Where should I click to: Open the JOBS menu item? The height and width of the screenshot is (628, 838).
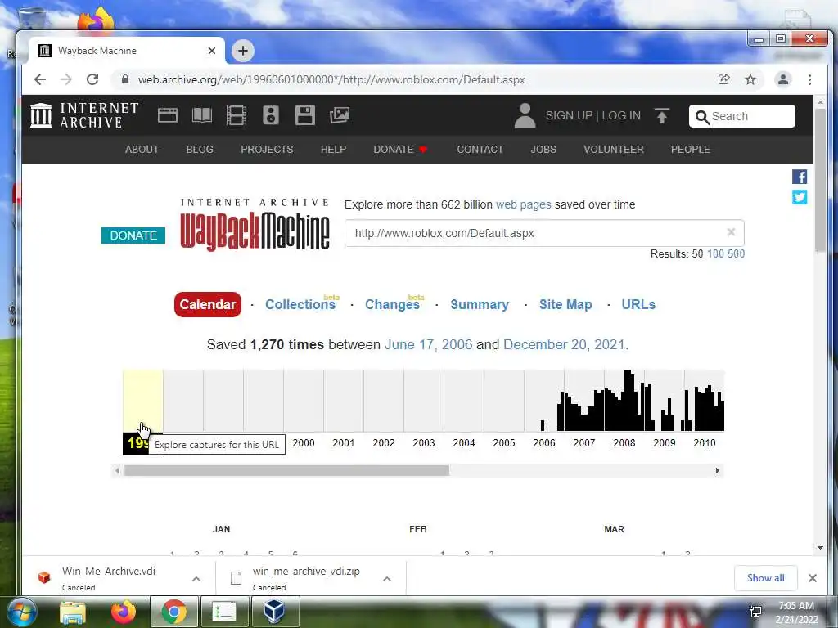point(543,150)
